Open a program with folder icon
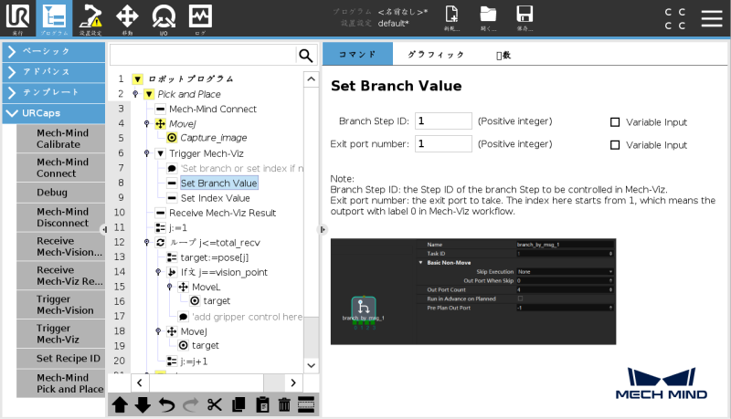This screenshot has height=419, width=731. coord(488,17)
